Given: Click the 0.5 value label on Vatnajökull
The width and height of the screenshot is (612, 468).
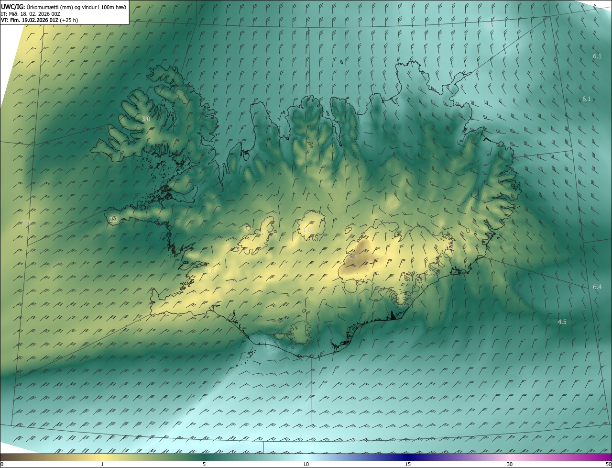Looking at the screenshot, I should tap(353, 257).
